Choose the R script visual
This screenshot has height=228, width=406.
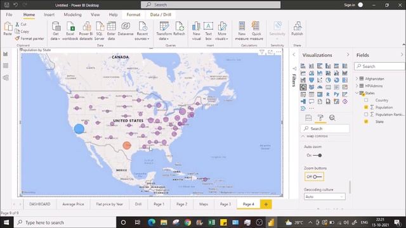[x=328, y=94]
